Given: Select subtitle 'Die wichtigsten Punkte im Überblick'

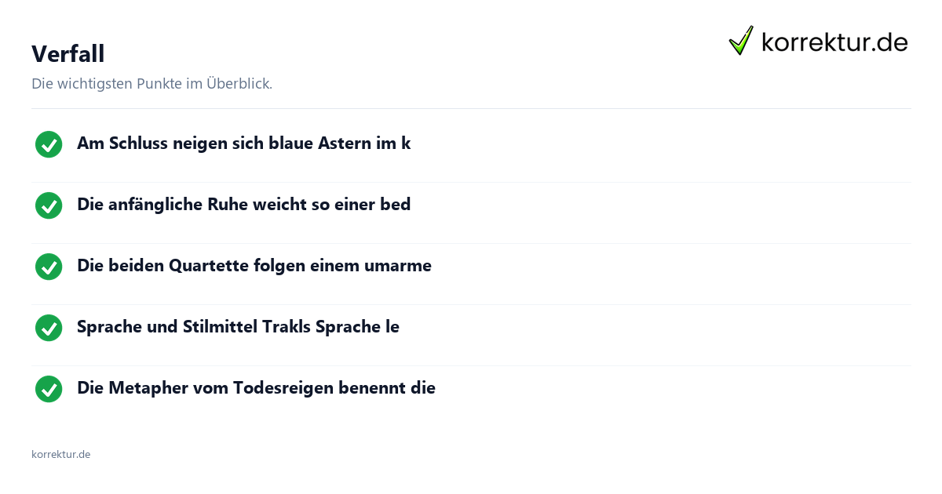Looking at the screenshot, I should (152, 84).
